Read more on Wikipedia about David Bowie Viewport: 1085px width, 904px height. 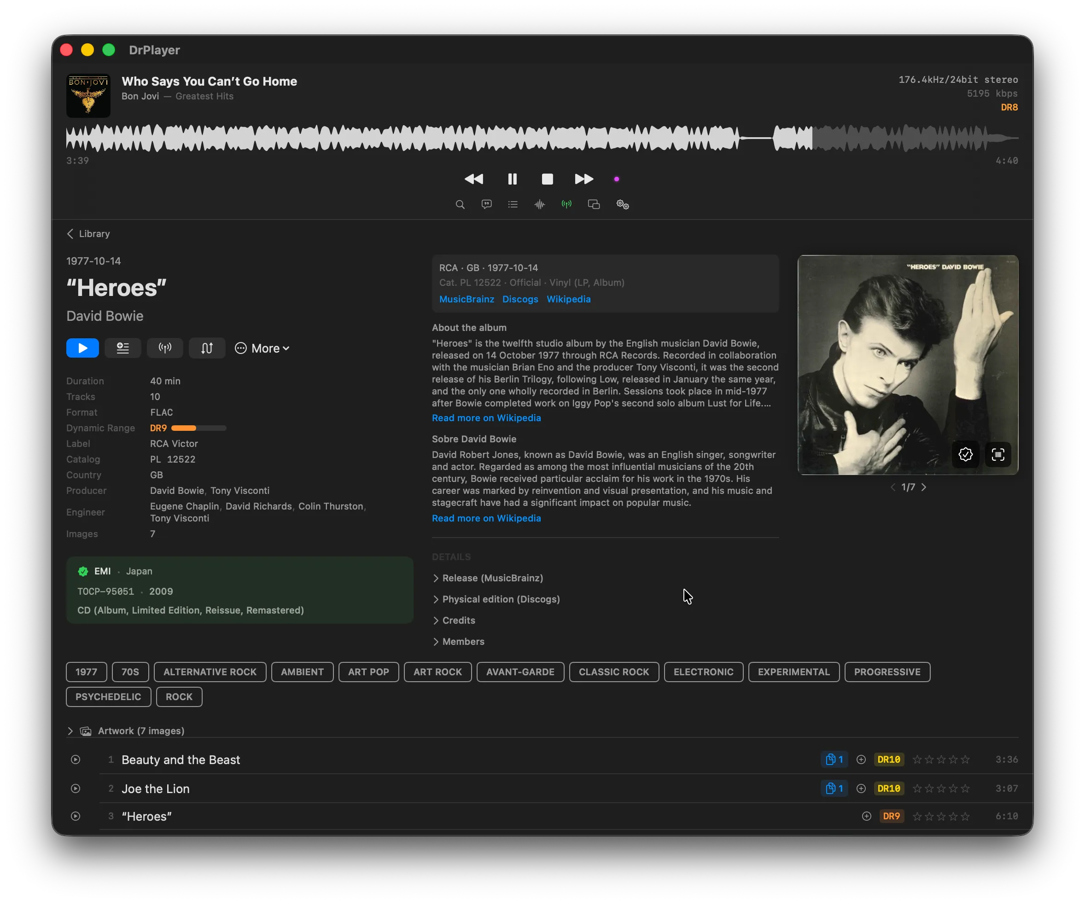486,518
